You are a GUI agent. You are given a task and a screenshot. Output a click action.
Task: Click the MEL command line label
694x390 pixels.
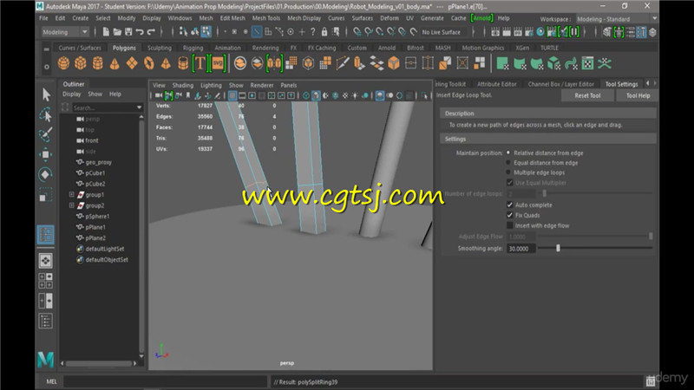pos(51,381)
